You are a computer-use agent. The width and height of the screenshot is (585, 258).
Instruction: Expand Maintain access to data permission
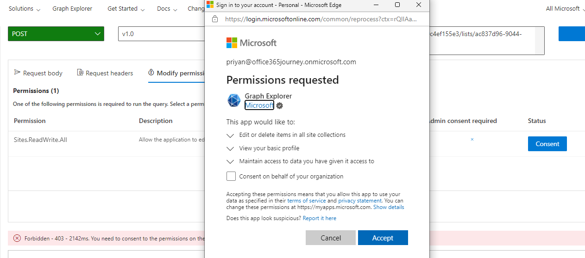click(x=230, y=161)
